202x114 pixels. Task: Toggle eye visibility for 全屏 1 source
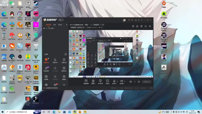pyautogui.click(x=44, y=28)
